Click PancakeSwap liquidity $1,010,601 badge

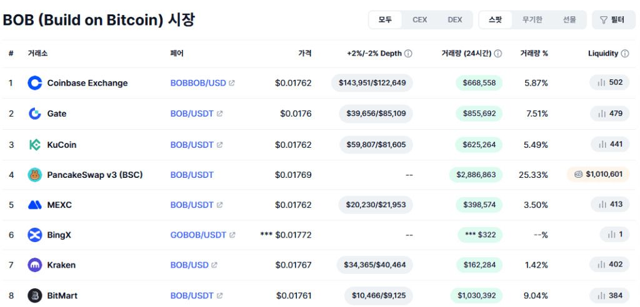pos(598,175)
